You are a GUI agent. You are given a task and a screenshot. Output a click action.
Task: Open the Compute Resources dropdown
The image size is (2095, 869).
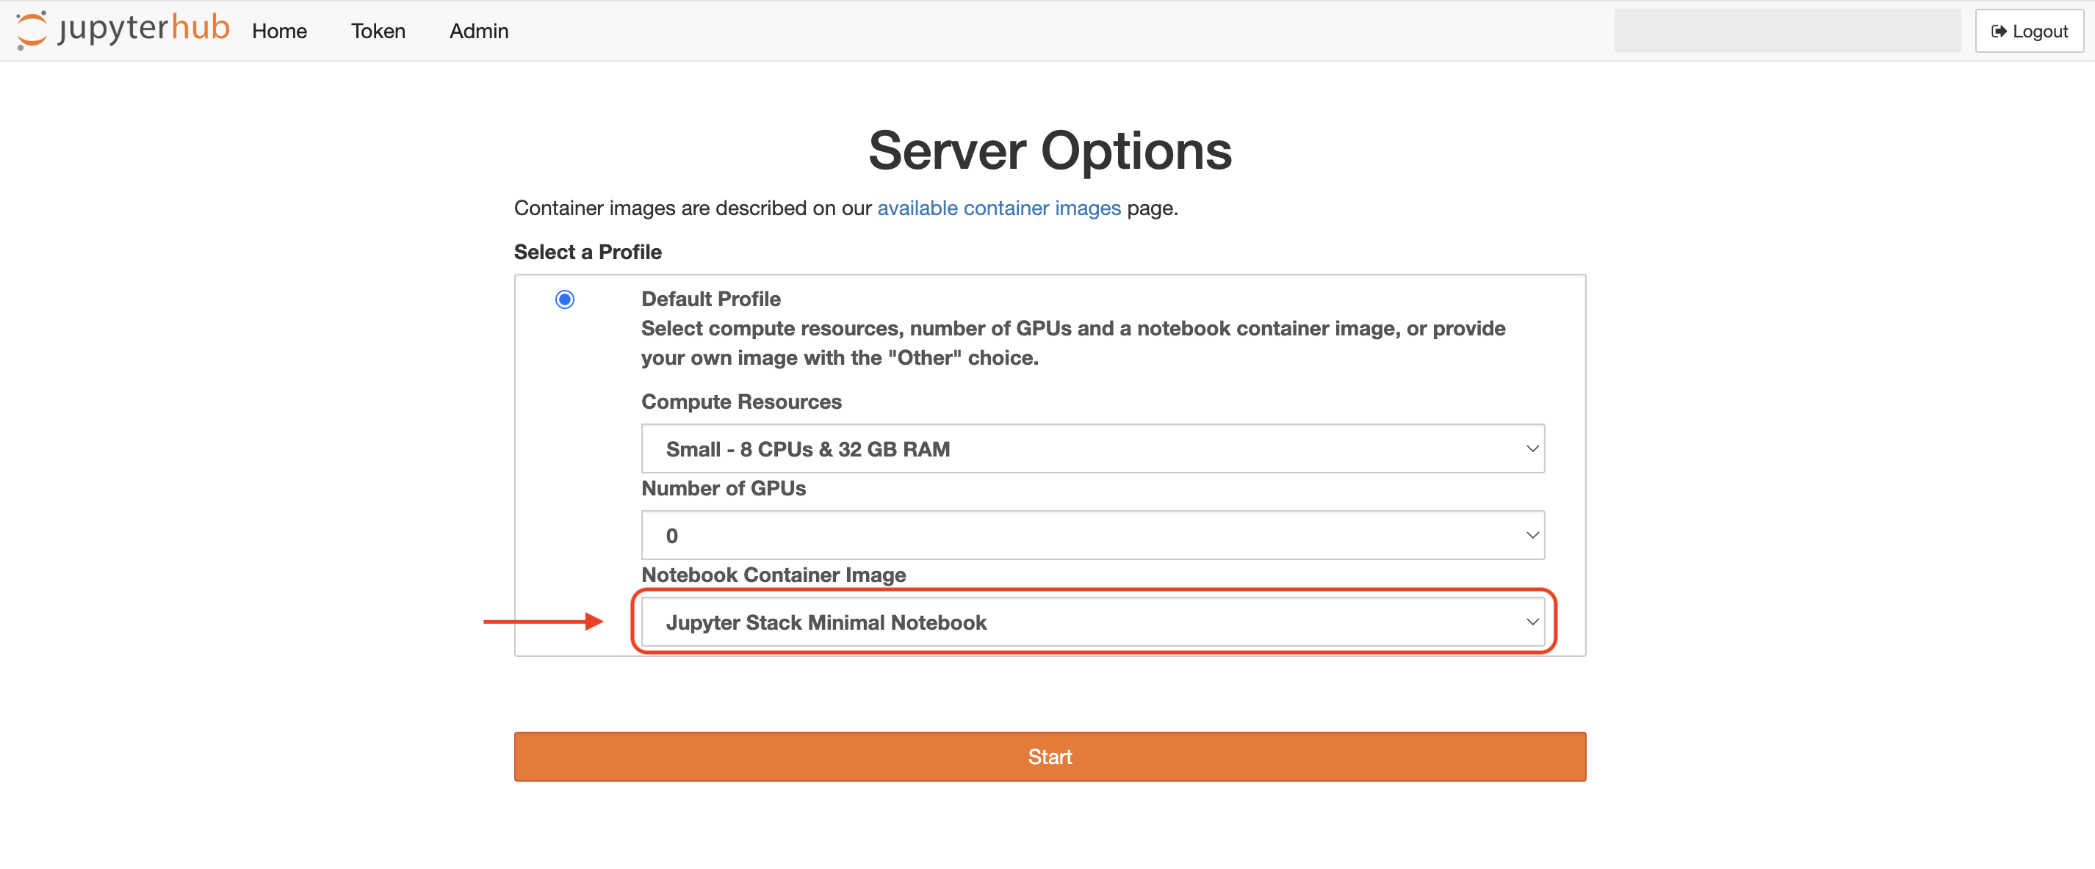coord(1092,448)
